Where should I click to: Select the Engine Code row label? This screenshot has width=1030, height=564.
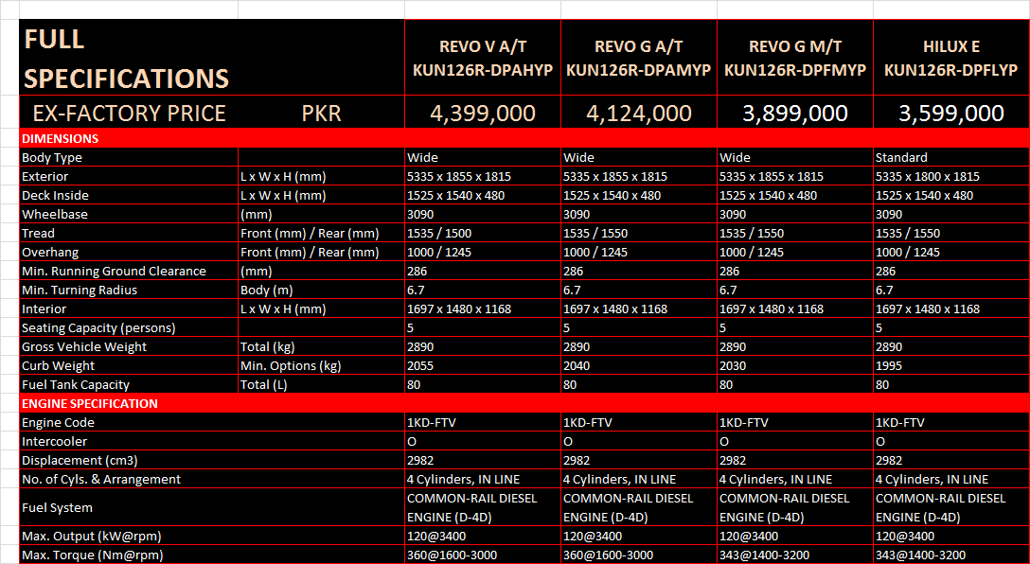(x=212, y=422)
